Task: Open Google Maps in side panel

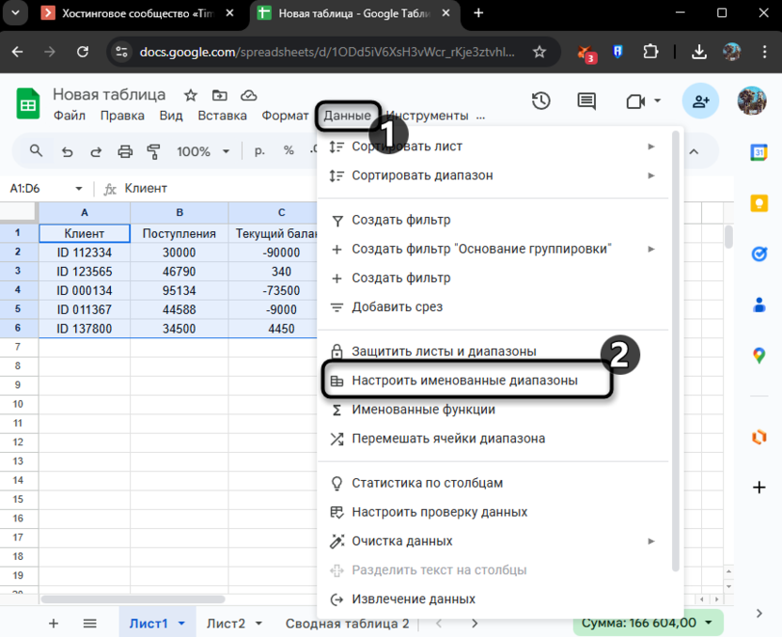Action: pos(759,355)
